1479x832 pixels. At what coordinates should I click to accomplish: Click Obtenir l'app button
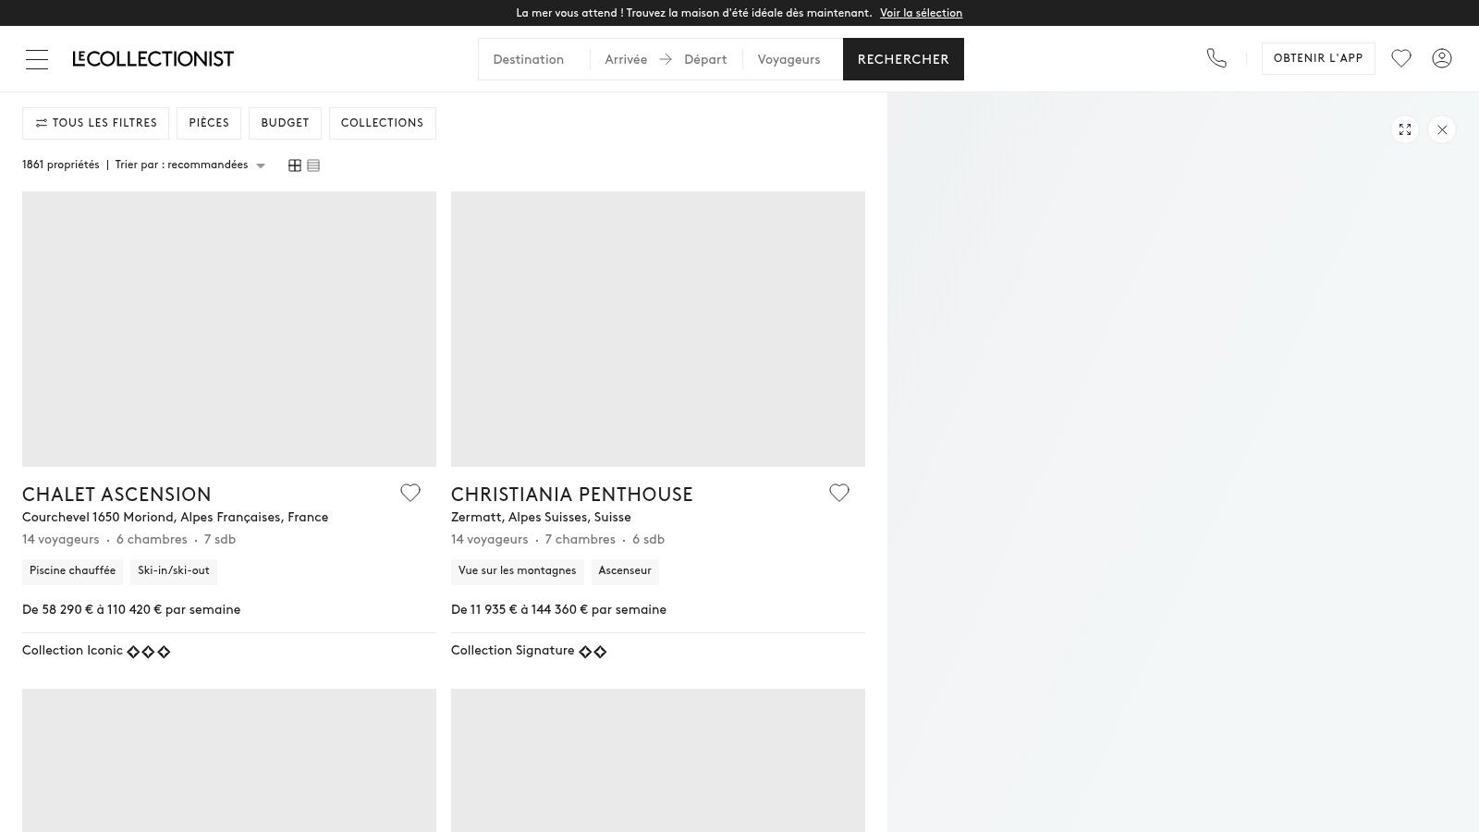coord(1318,58)
